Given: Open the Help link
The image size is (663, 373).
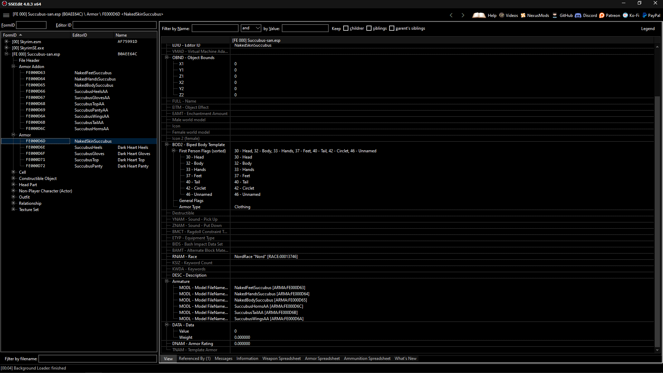Looking at the screenshot, I should coord(492,16).
